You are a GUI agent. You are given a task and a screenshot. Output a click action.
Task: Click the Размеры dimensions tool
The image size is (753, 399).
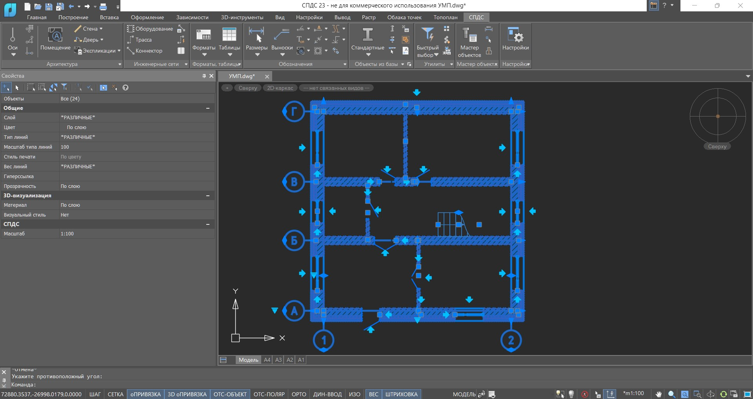(x=256, y=35)
